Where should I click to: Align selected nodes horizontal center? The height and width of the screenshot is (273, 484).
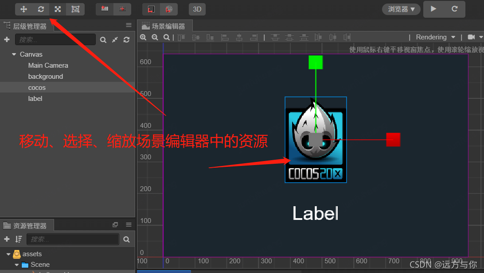pos(239,37)
